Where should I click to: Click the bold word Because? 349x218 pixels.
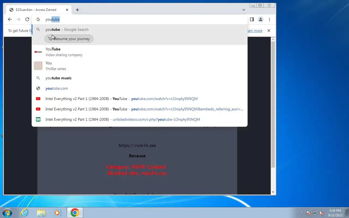tap(137, 156)
